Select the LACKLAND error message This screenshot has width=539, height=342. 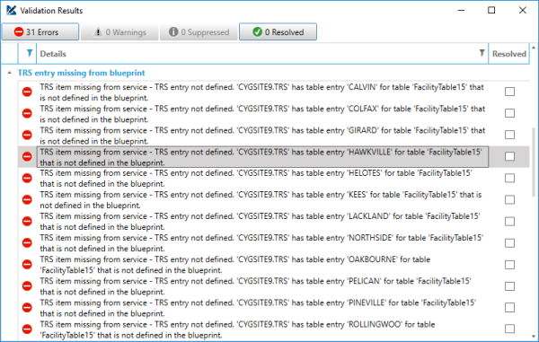click(260, 222)
